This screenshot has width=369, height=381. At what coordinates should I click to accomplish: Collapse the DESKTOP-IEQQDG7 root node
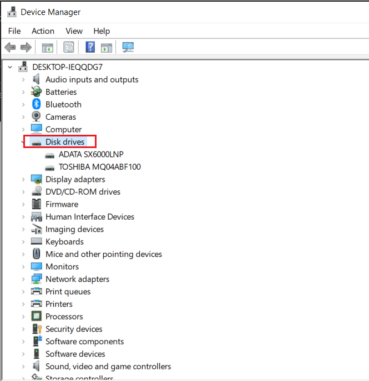10,67
